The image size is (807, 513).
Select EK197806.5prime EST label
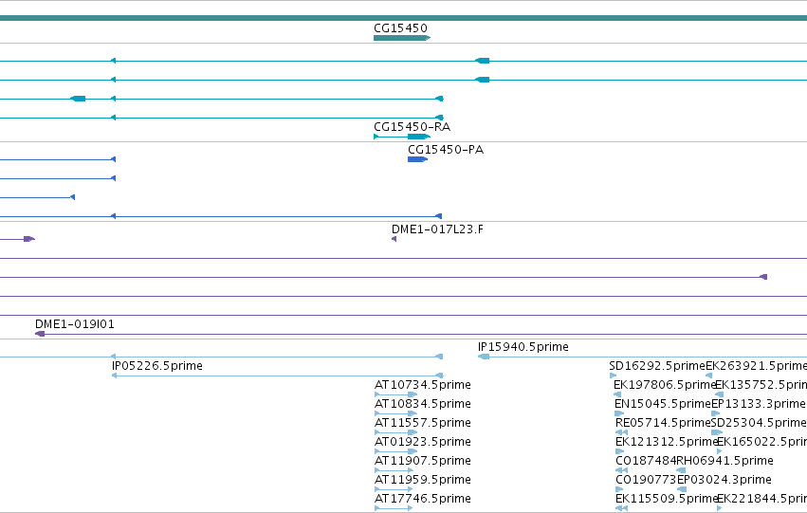click(x=665, y=385)
